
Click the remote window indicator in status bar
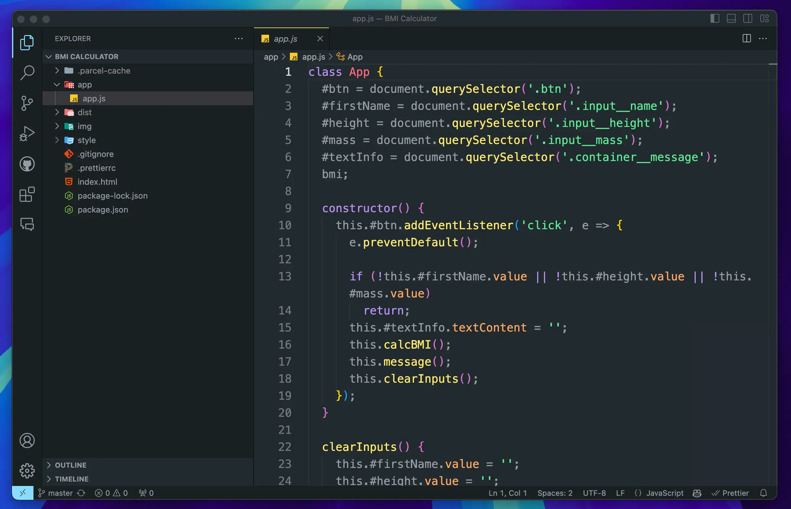(23, 493)
